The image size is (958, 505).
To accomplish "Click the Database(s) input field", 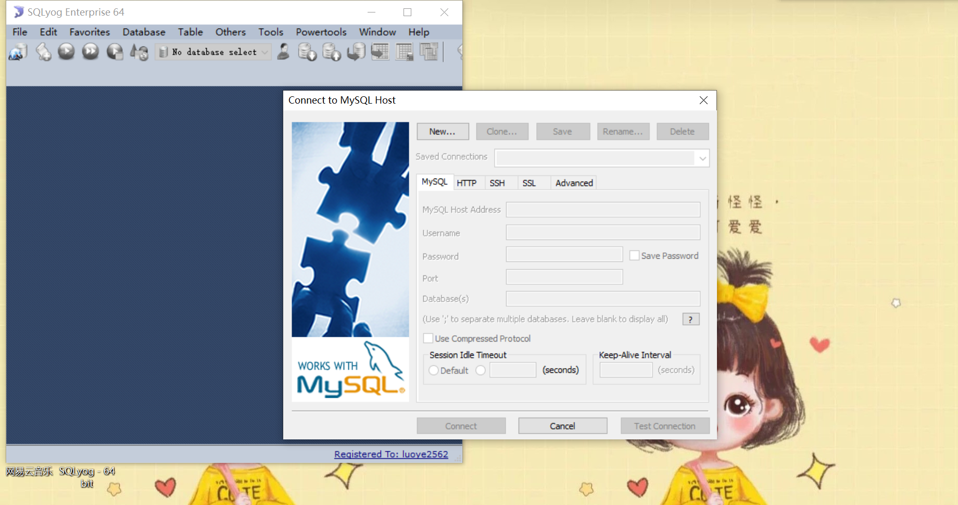I will [x=603, y=299].
